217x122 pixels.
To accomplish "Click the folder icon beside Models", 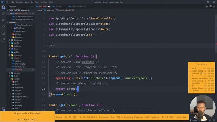I will pos(13,34).
